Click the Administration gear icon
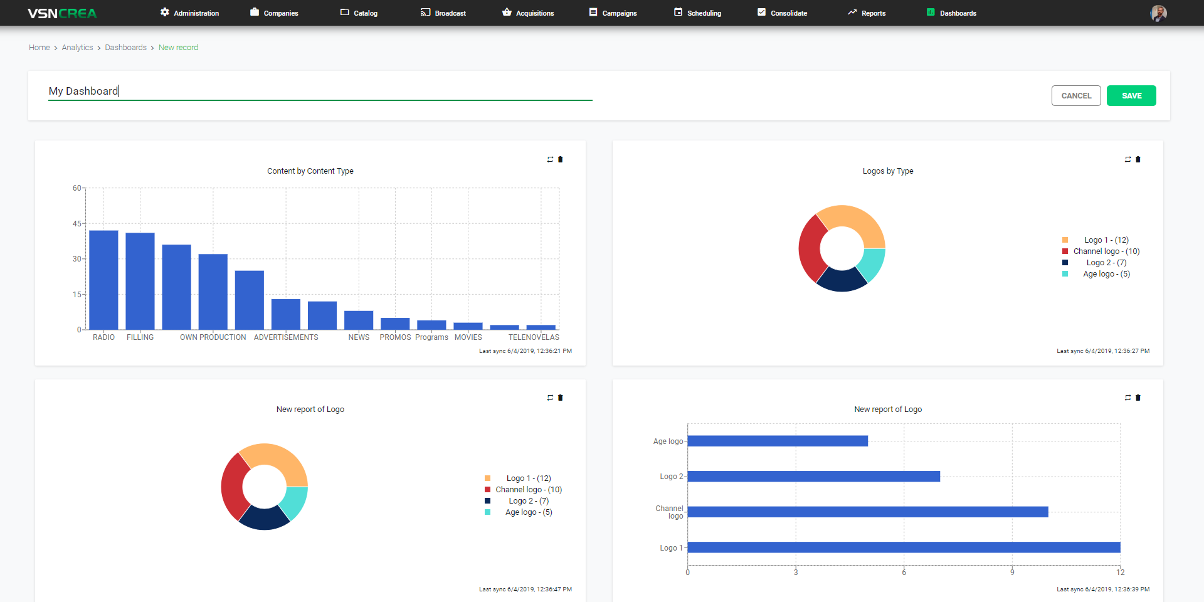 [x=165, y=12]
